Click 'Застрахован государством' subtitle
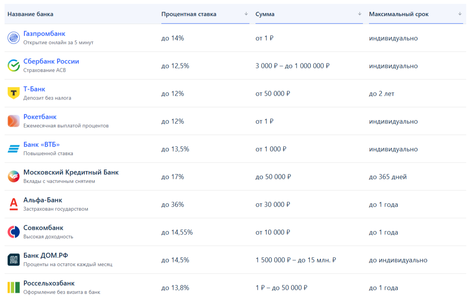The image size is (470, 307). pyautogui.click(x=56, y=209)
